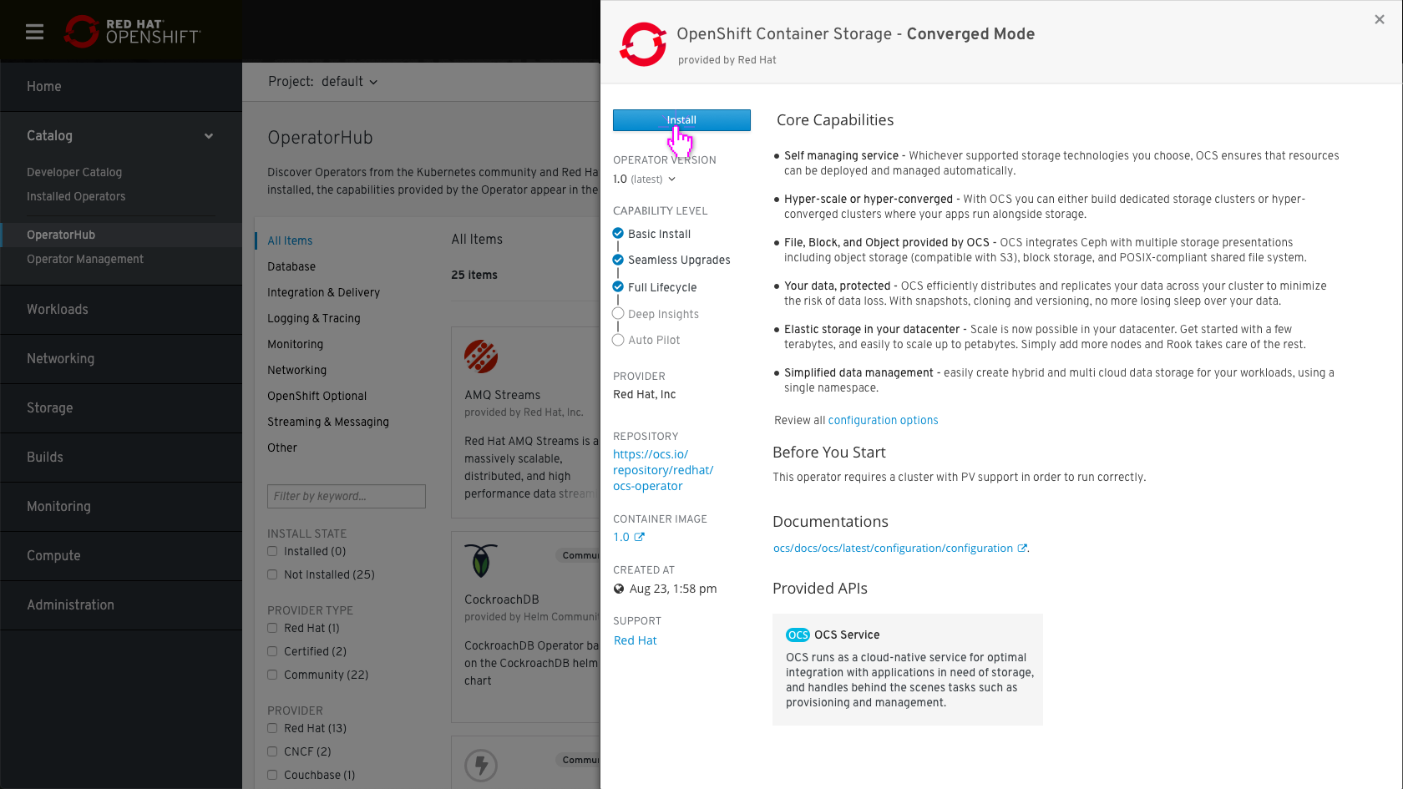Image resolution: width=1403 pixels, height=789 pixels.
Task: Focus the Filter by keyword field
Action: (x=347, y=496)
